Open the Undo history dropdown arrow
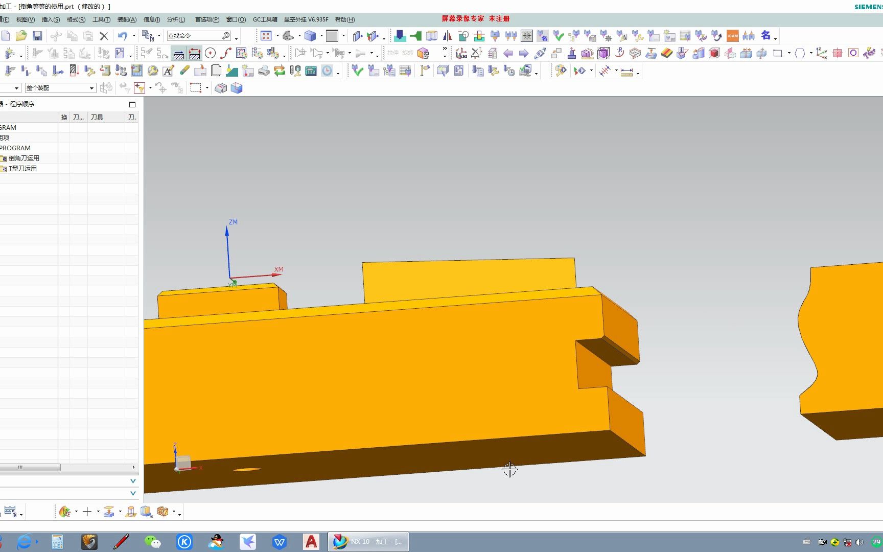 (134, 36)
